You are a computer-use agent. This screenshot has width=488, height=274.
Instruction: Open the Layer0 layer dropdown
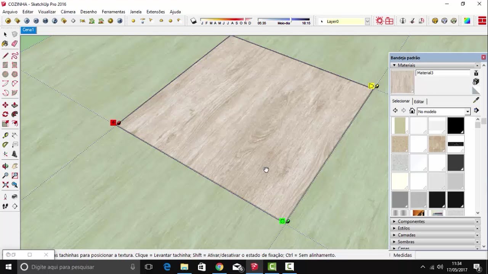368,22
